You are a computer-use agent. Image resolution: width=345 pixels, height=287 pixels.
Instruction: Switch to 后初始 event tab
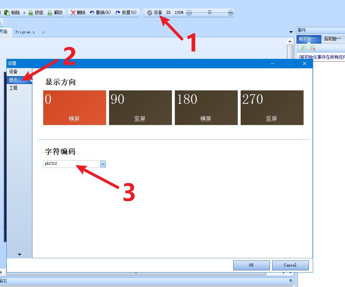tap(332, 39)
